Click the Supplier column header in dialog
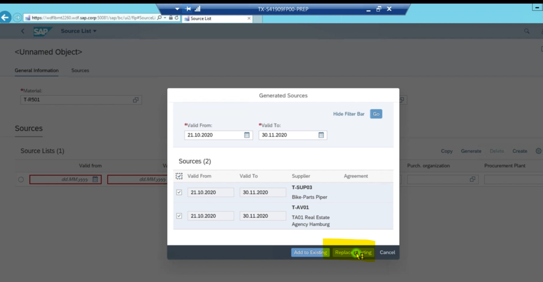This screenshot has height=282, width=543. (301, 176)
